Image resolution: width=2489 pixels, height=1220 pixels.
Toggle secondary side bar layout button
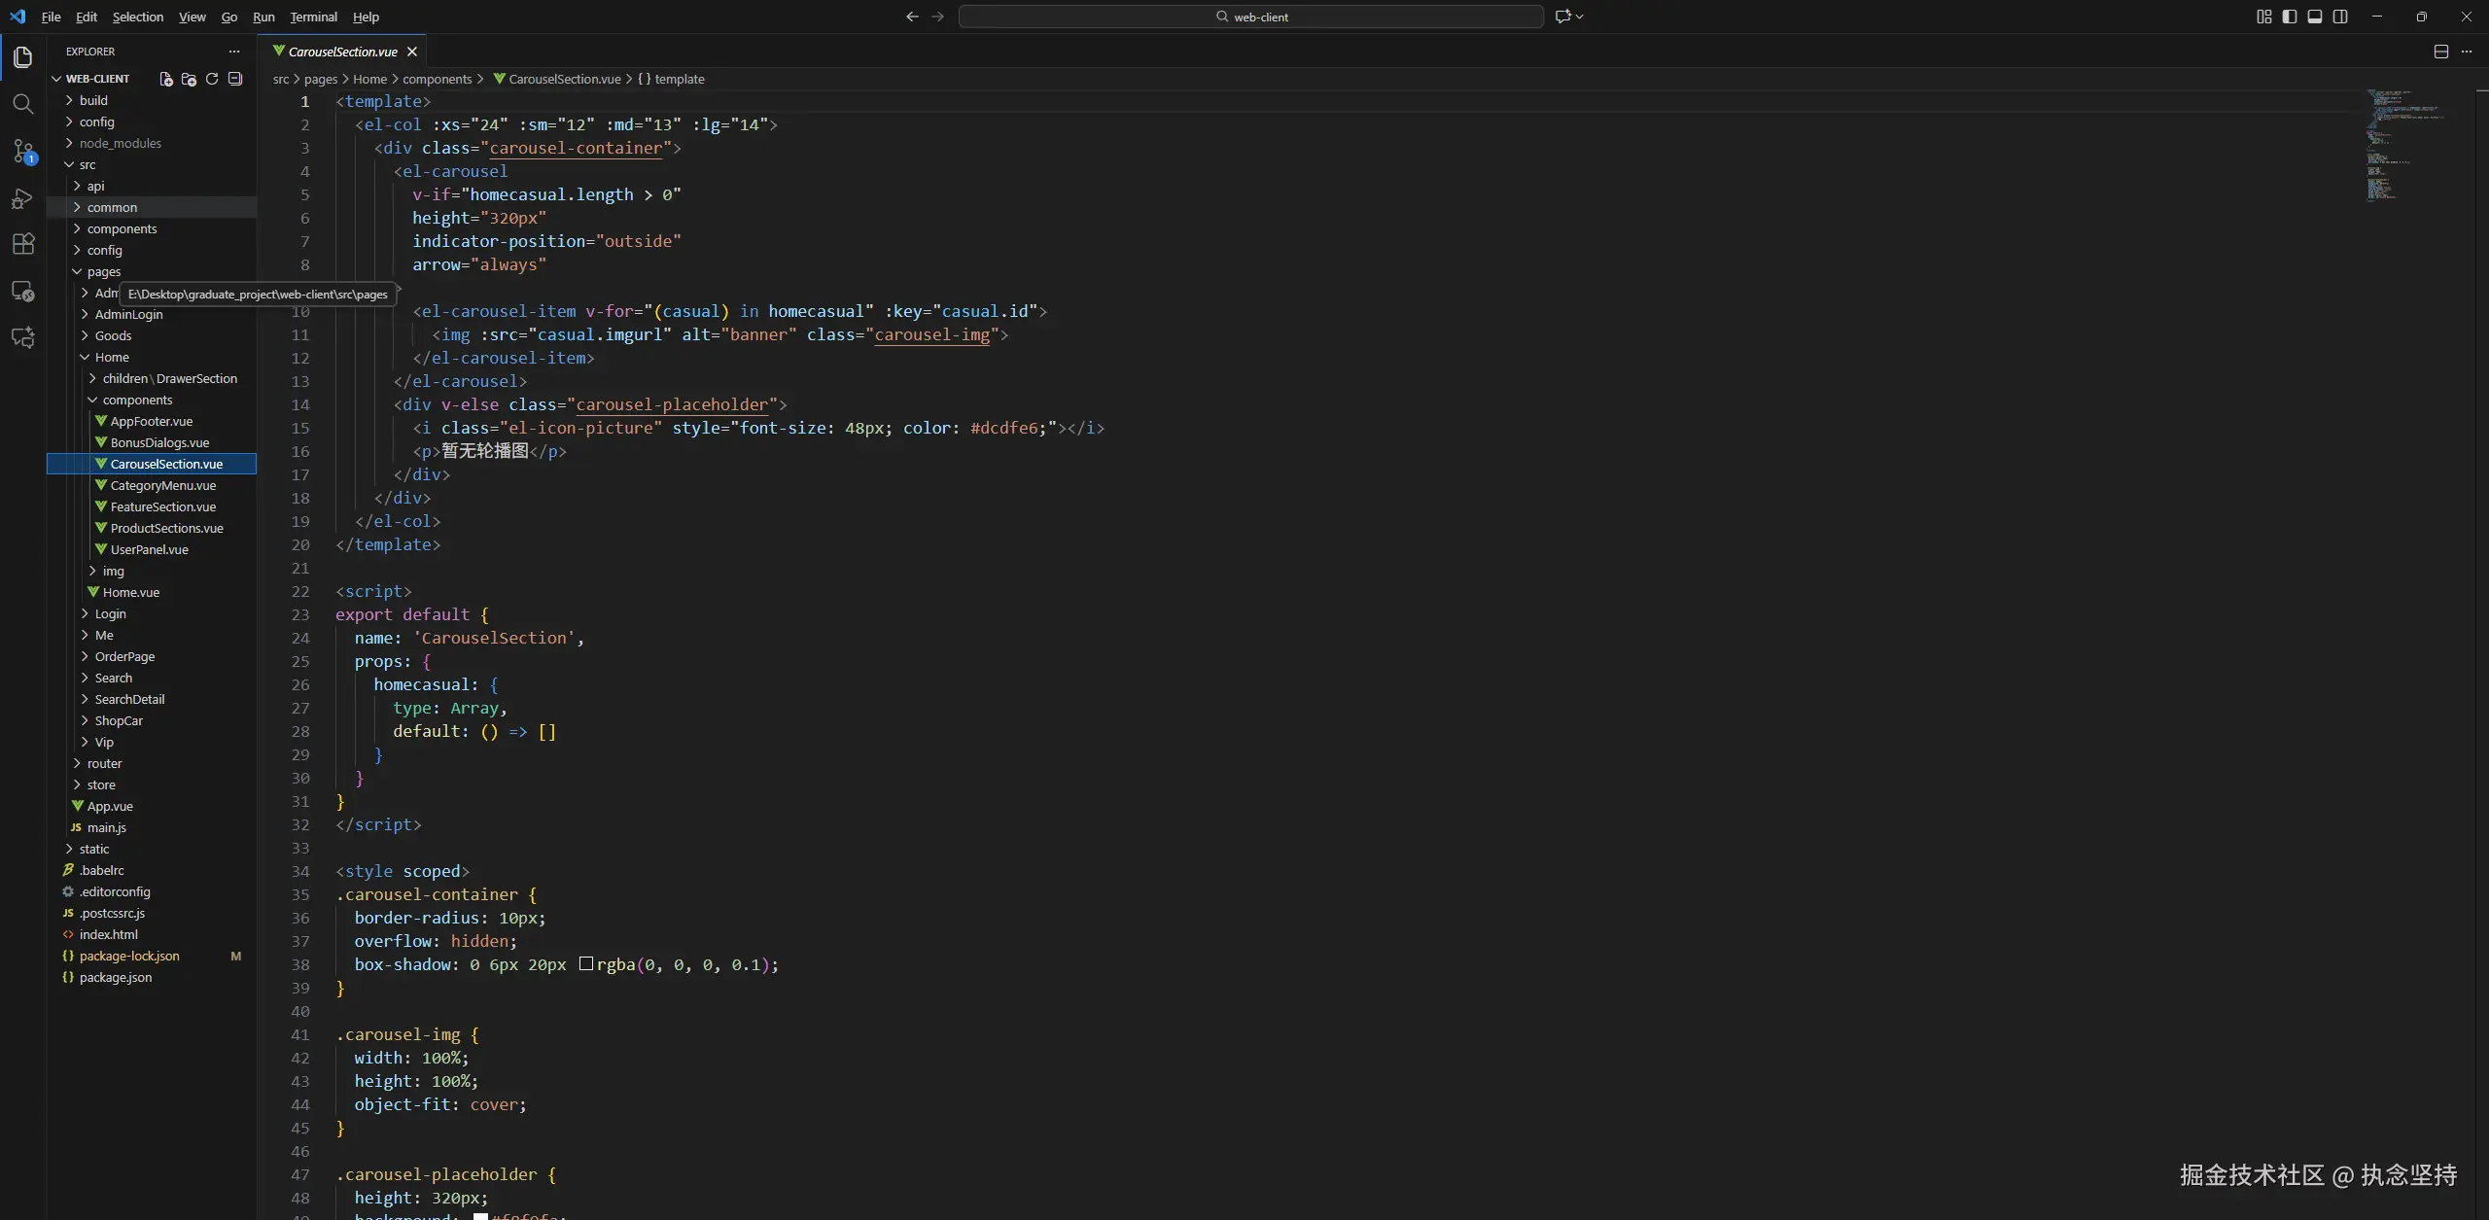click(2340, 17)
